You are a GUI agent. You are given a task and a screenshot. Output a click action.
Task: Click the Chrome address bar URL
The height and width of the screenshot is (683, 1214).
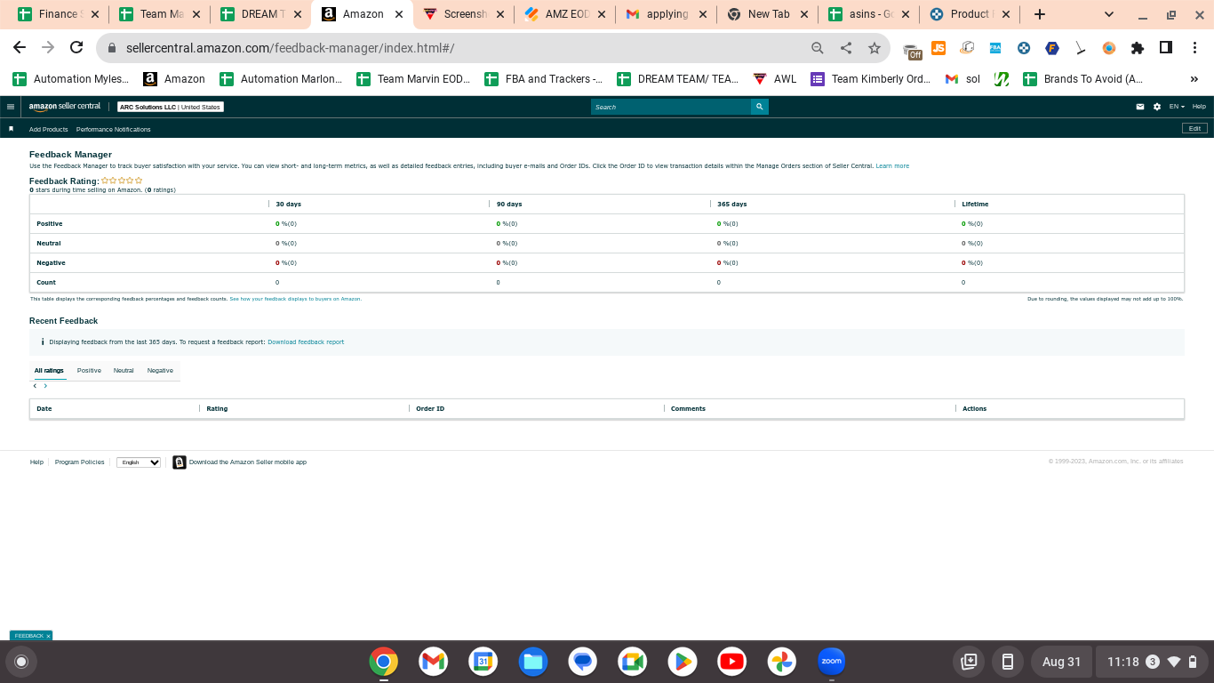290,48
